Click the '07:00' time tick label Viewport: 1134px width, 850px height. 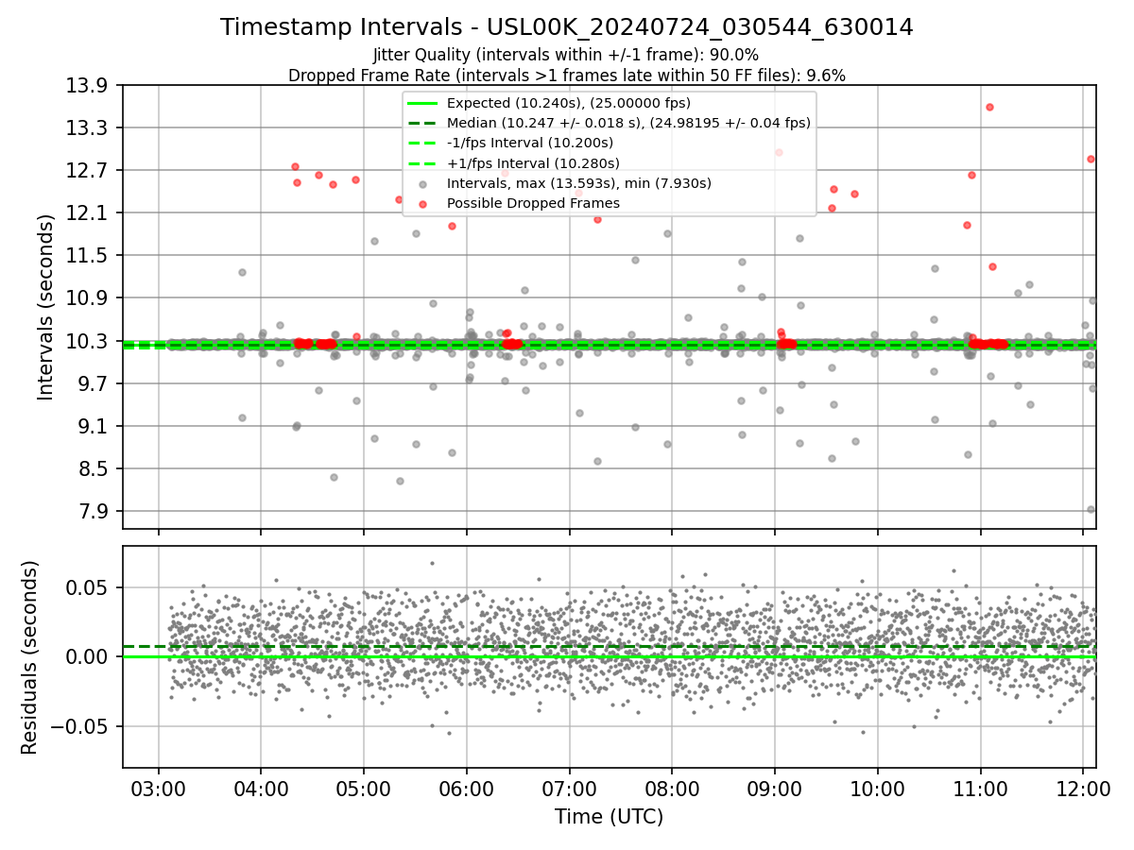(570, 788)
